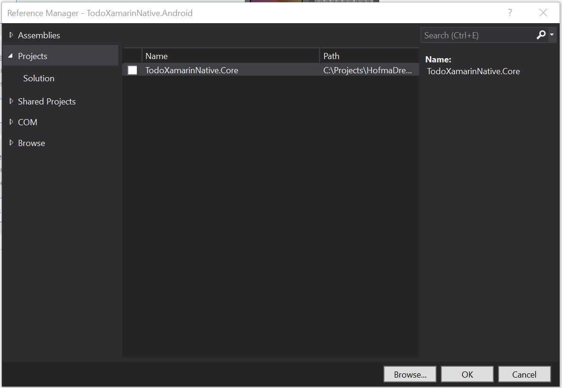Click the search magnifier icon
Screen dimensions: 562x388
pos(541,35)
